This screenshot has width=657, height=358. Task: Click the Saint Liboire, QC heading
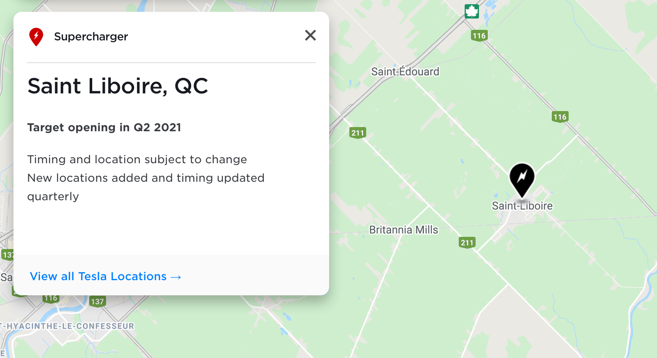pos(118,86)
